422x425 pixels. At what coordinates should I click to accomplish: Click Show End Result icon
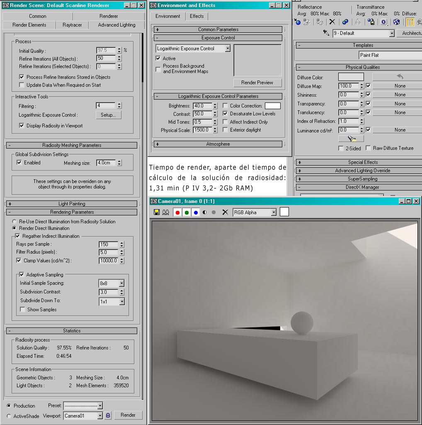[410, 22]
